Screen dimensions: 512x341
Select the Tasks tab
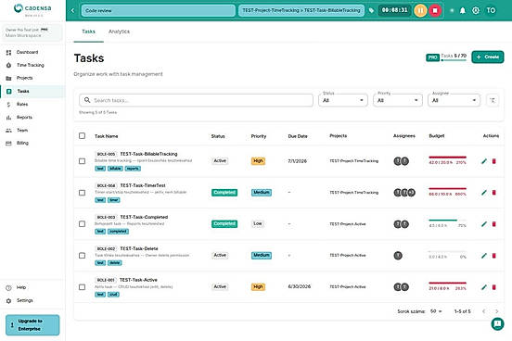coord(88,32)
